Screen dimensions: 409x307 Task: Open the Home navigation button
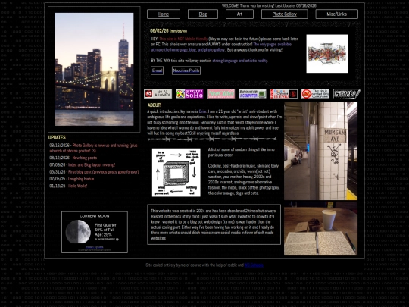164,14
